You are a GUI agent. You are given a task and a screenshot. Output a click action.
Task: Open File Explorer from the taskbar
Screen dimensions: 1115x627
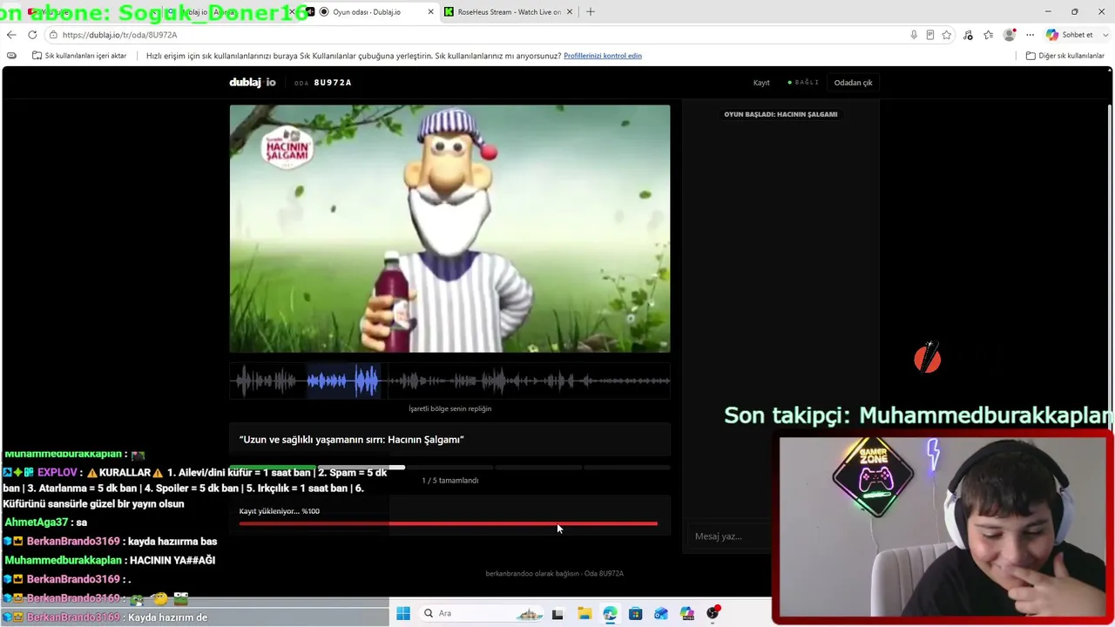[584, 613]
